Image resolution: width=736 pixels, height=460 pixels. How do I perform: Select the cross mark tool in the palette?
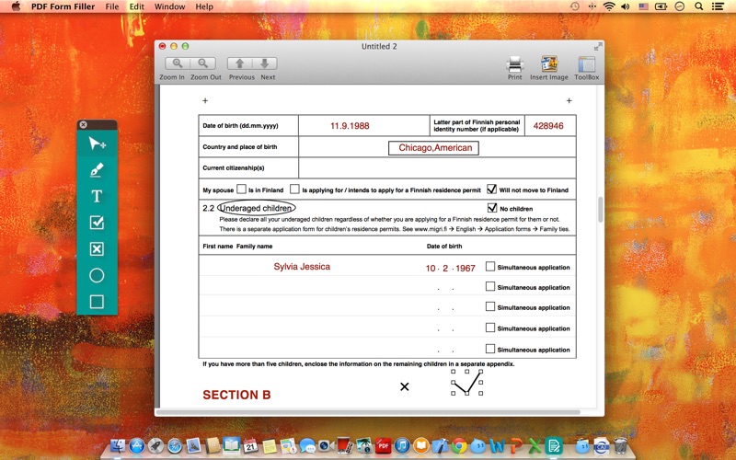[x=97, y=248]
